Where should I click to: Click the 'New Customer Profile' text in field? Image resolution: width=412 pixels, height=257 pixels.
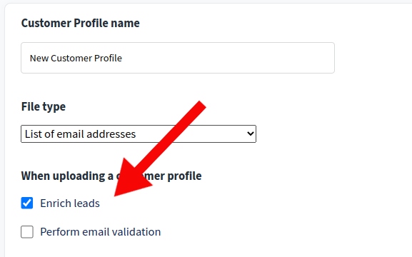(x=76, y=58)
